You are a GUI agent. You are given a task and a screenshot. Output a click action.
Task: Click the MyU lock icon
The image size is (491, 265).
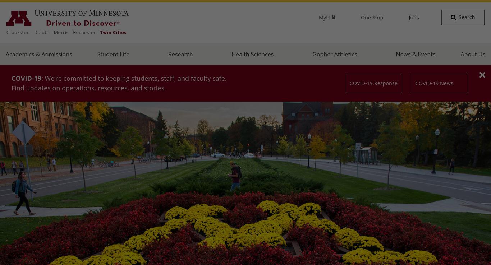click(x=334, y=17)
